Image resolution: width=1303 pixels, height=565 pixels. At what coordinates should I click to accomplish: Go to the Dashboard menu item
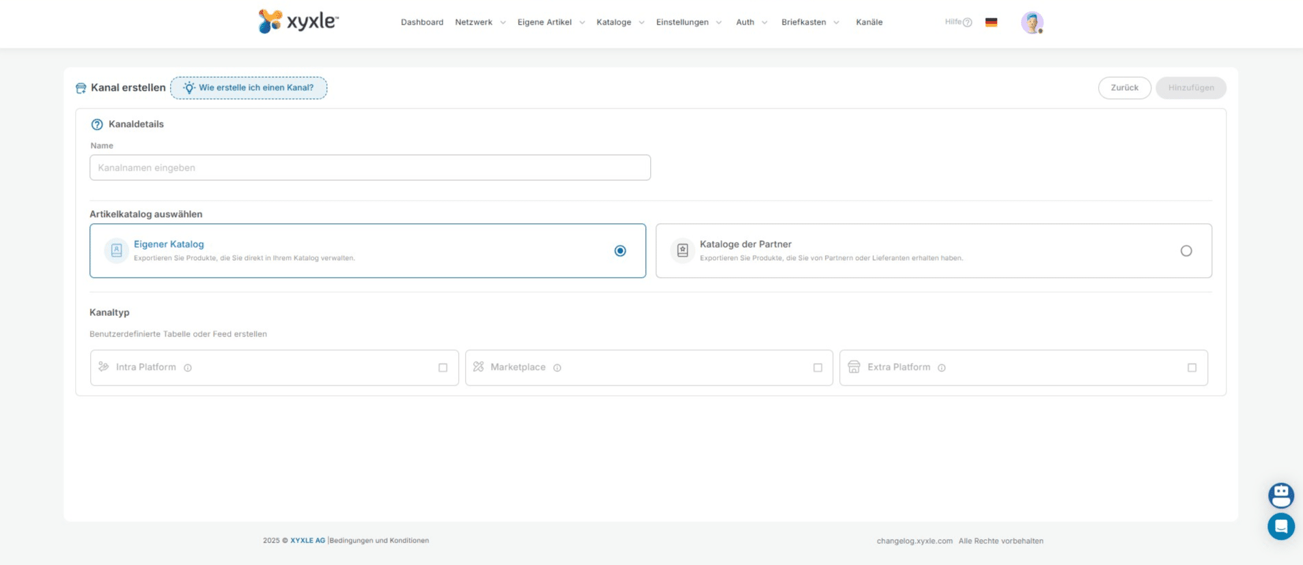tap(422, 23)
